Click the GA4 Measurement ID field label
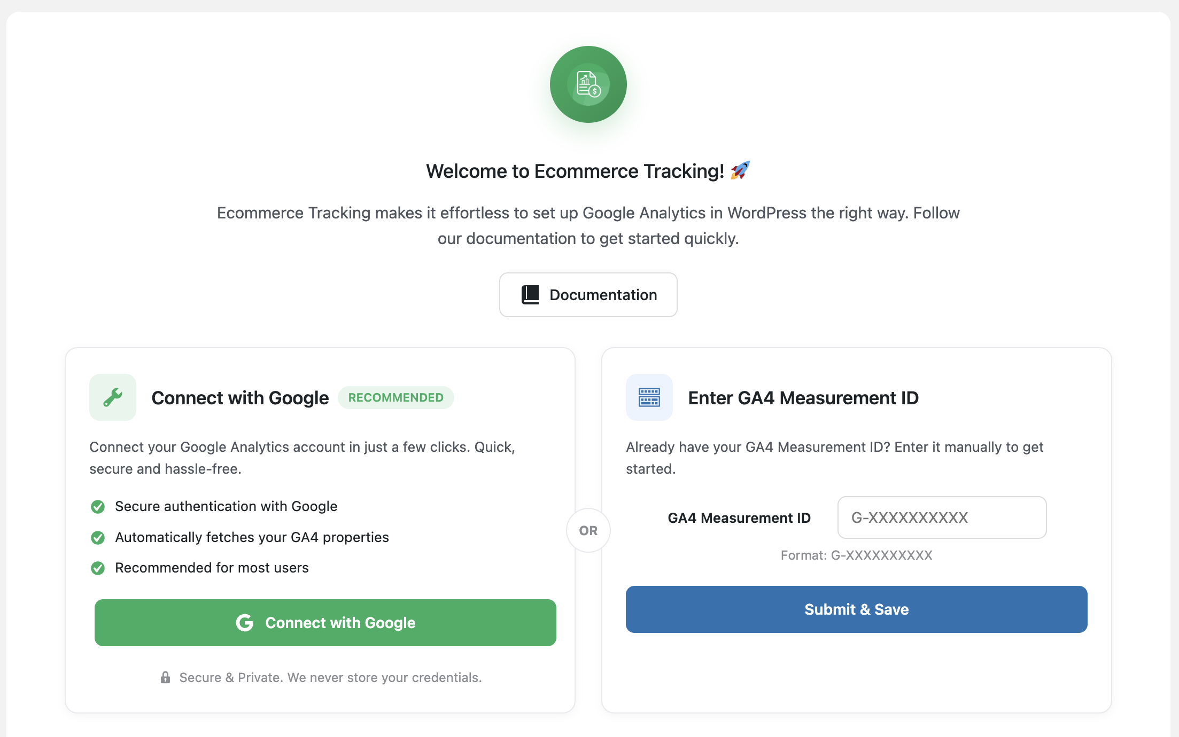Viewport: 1179px width, 737px height. click(x=739, y=518)
